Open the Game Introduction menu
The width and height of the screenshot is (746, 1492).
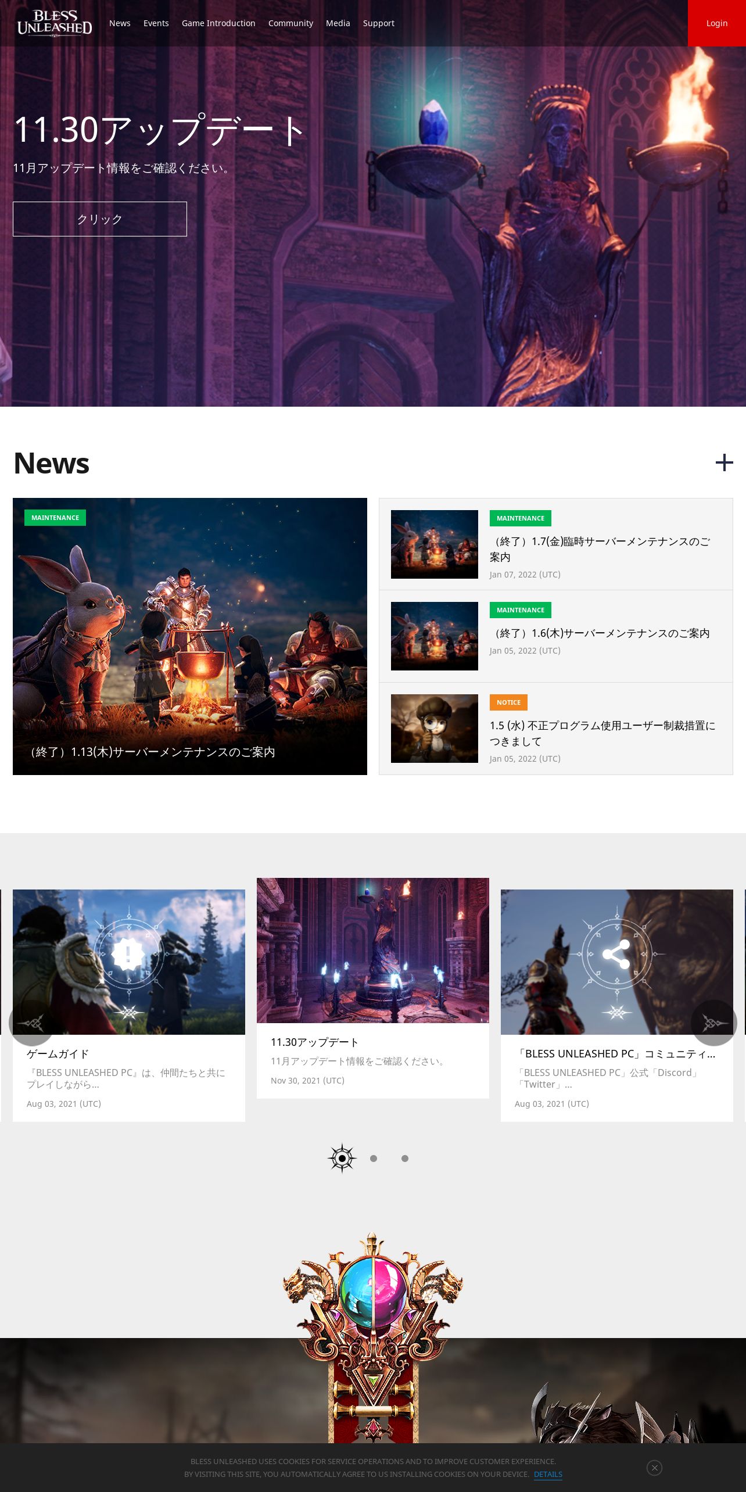pyautogui.click(x=218, y=23)
